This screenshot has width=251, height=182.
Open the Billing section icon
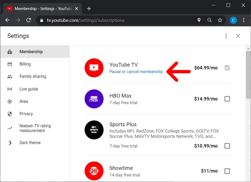click(9, 64)
